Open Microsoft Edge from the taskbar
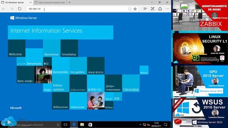228x128 pixels. point(74,124)
